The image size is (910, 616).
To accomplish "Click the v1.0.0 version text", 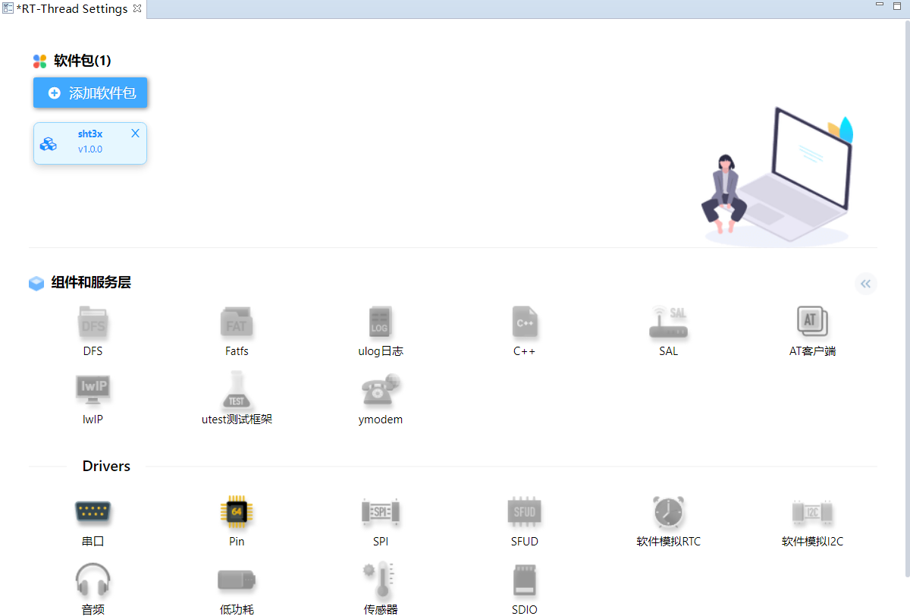I will [90, 149].
